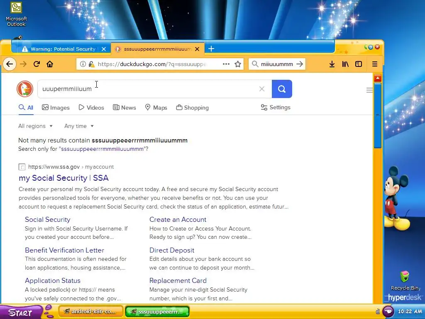Clear the DuckDuckGo search box with X
The height and width of the screenshot is (319, 425).
[261, 89]
